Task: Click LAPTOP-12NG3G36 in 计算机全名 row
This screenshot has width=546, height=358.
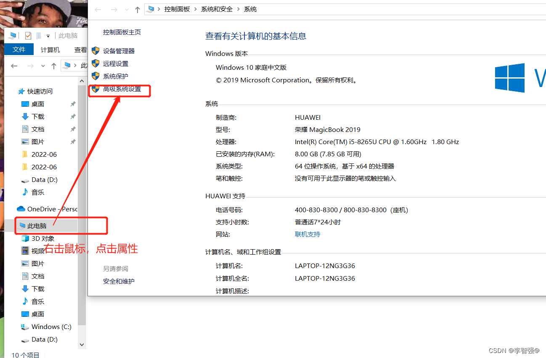Action: click(x=325, y=278)
